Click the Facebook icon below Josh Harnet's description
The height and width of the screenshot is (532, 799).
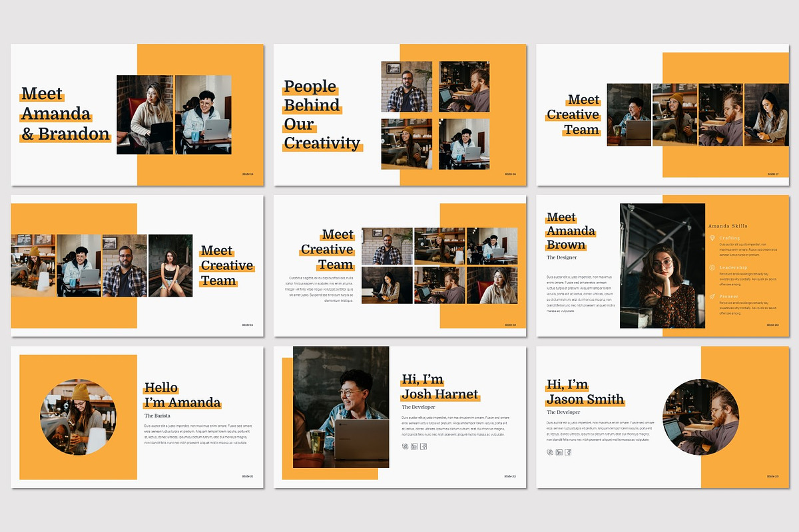423,446
